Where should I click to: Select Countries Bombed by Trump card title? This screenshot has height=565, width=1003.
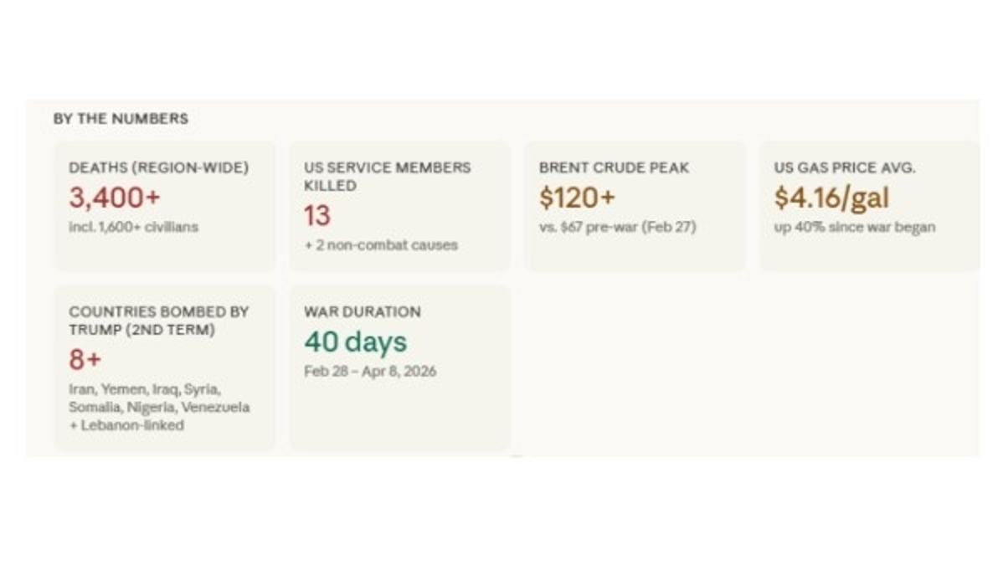tap(158, 321)
